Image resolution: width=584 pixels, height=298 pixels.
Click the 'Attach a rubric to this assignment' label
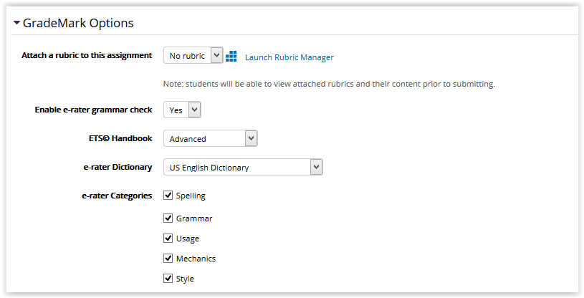point(87,55)
